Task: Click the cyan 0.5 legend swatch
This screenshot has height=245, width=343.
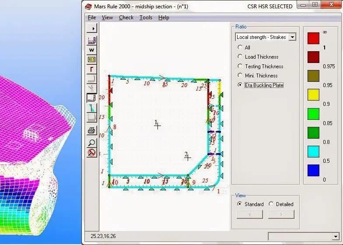Action: pyautogui.click(x=313, y=151)
